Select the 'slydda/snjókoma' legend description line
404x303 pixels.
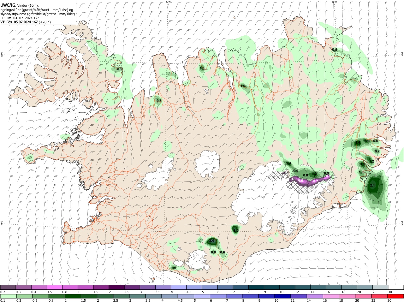point(38,14)
